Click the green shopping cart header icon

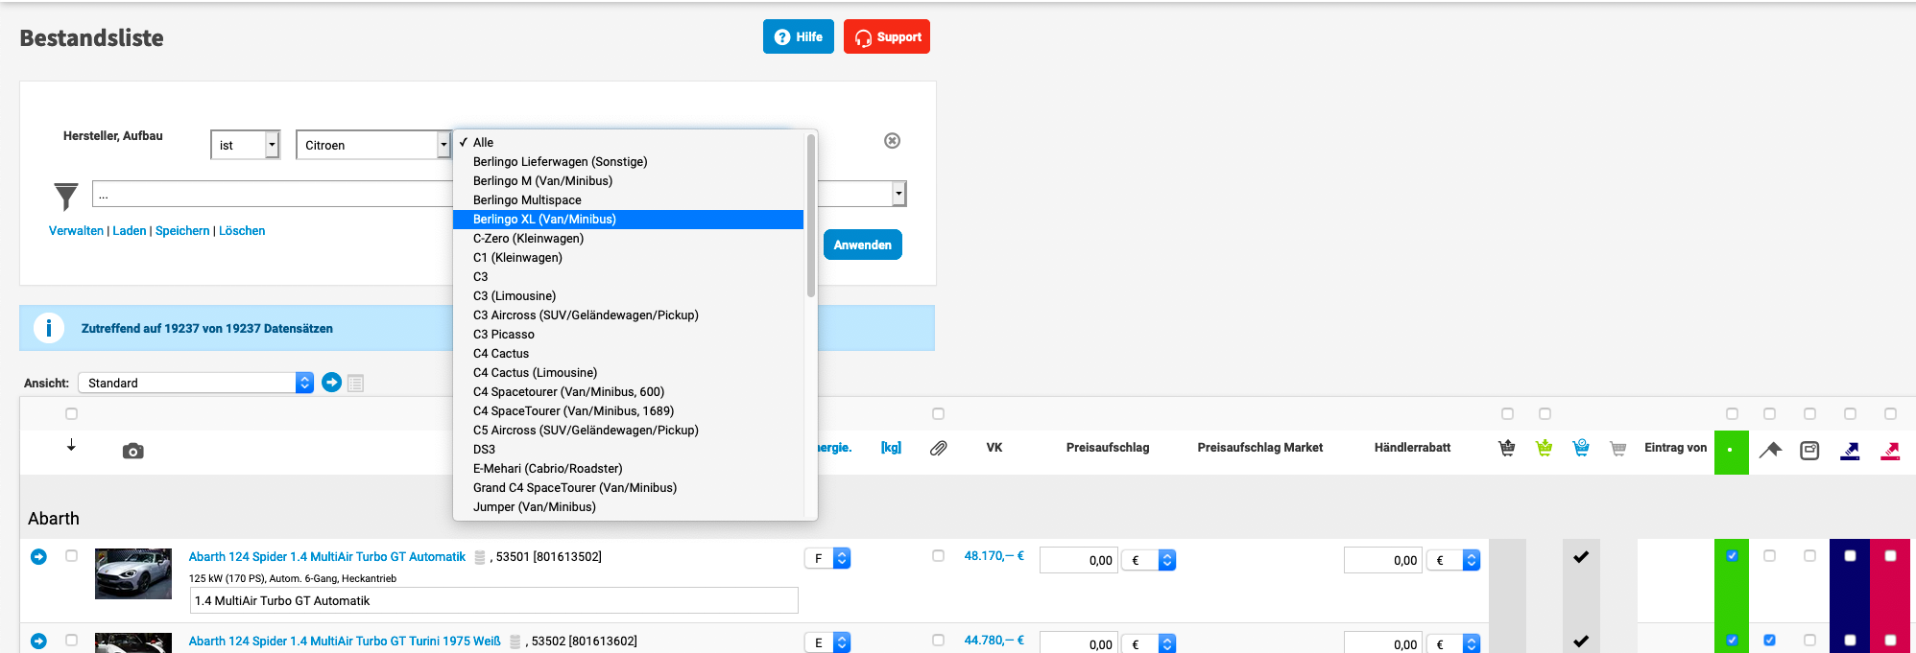tap(1544, 448)
